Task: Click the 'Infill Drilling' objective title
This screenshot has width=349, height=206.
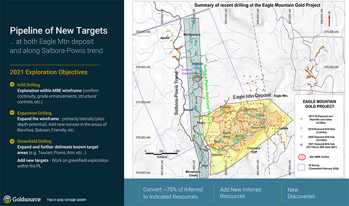Action: click(29, 85)
